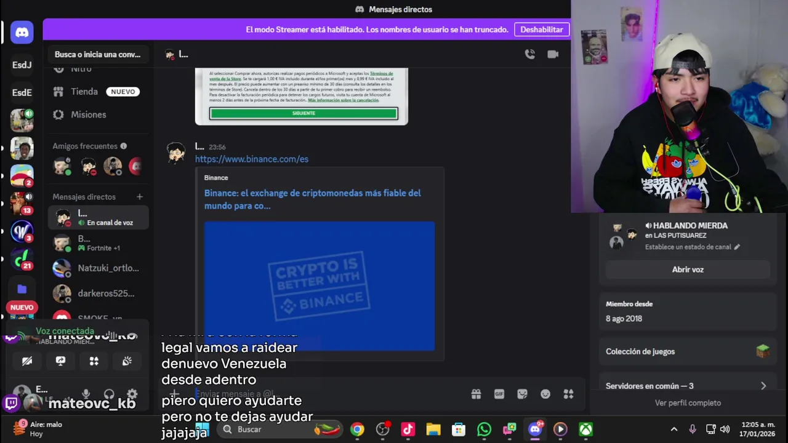Click the HABLANDO MIERDA voice channel name
Screen dimensions: 788x443
(690, 226)
